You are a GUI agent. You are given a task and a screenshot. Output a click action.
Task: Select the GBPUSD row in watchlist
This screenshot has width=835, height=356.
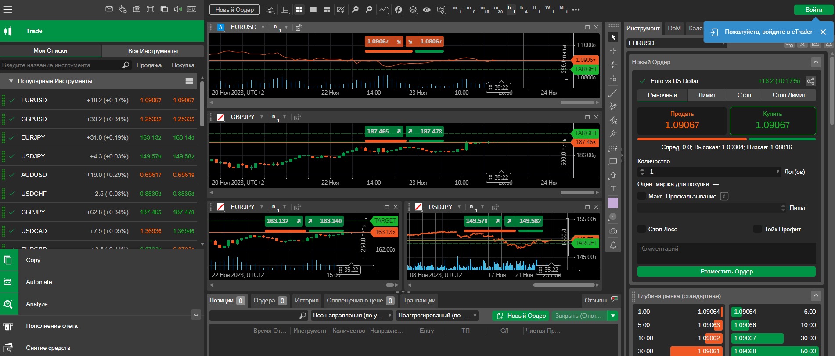(x=99, y=119)
